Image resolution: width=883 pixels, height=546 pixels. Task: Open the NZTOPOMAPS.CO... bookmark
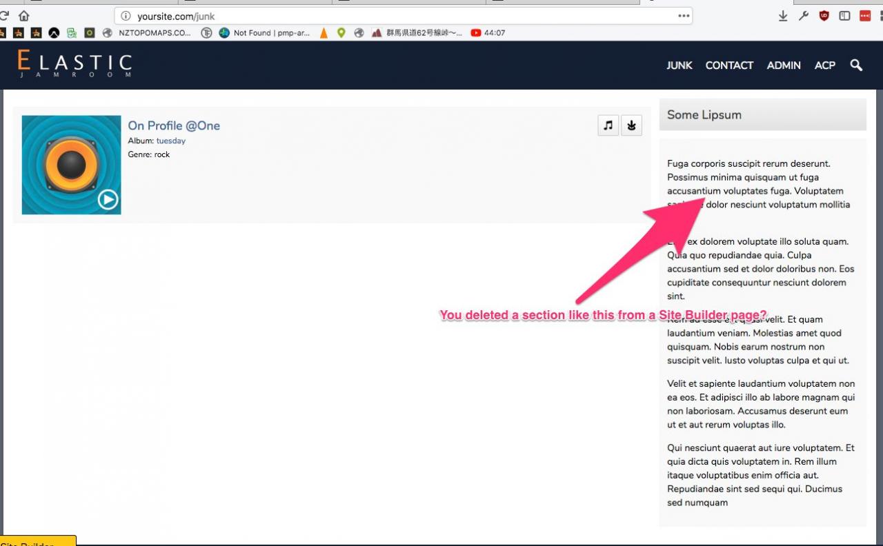[x=147, y=32]
